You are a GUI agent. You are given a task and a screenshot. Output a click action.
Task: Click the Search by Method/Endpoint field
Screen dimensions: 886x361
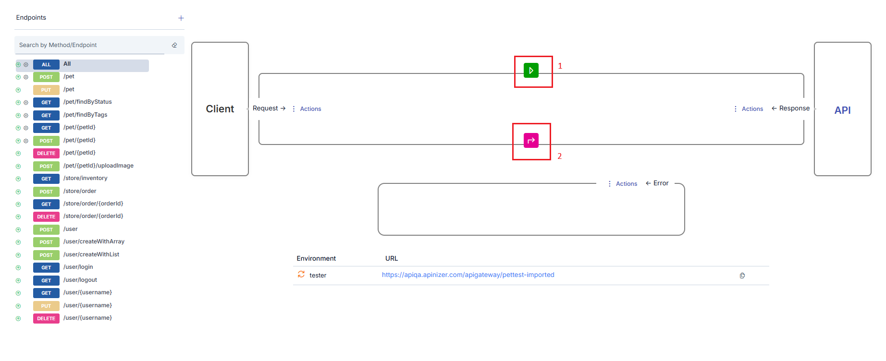tap(91, 45)
